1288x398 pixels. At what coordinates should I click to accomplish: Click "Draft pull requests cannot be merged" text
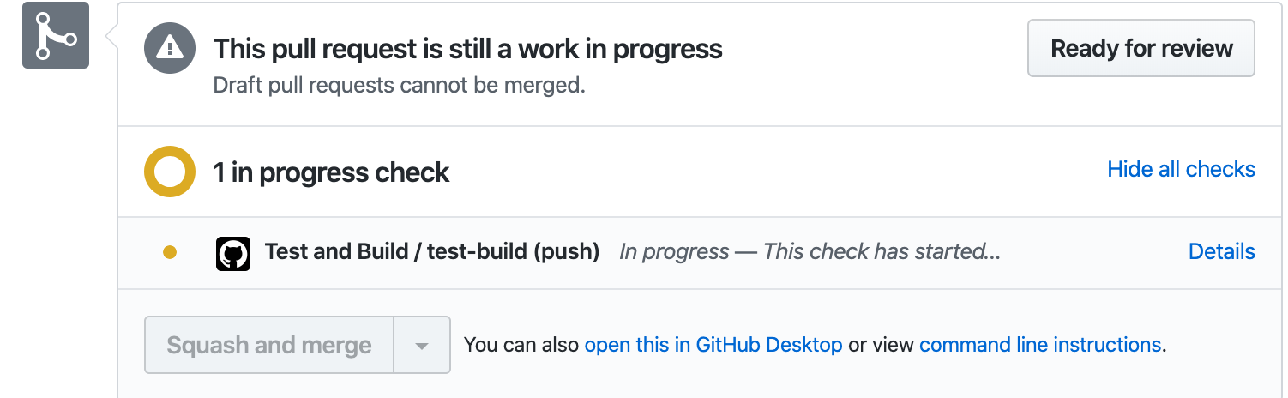(x=399, y=86)
